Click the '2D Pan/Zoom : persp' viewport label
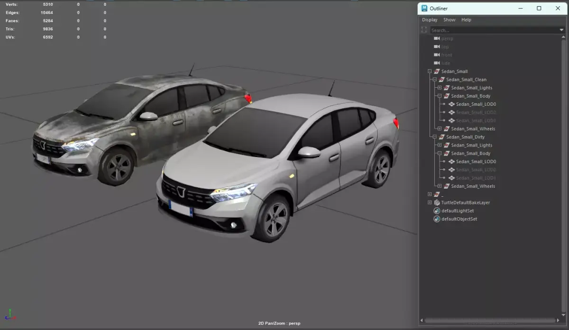 [279, 323]
